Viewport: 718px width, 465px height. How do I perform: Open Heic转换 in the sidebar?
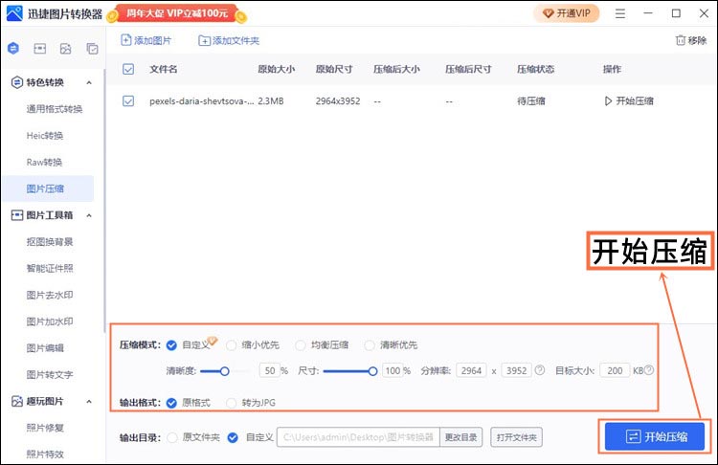pyautogui.click(x=47, y=136)
